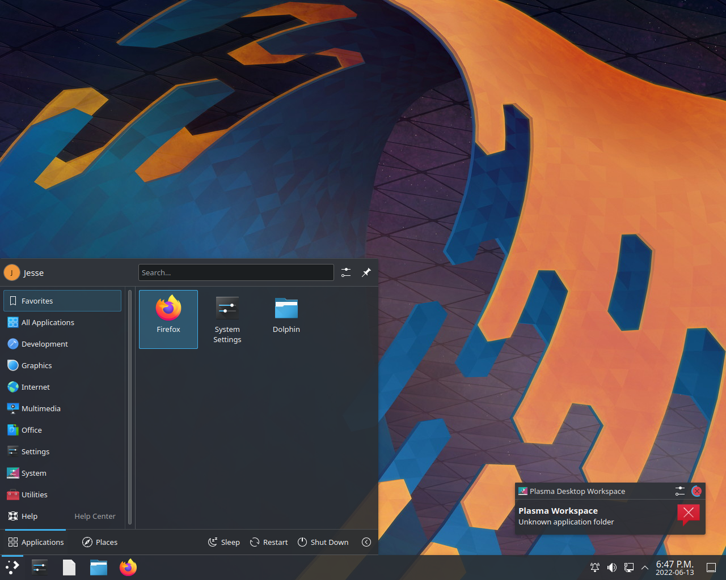Open the Multimedia category
The image size is (726, 580).
coord(62,408)
